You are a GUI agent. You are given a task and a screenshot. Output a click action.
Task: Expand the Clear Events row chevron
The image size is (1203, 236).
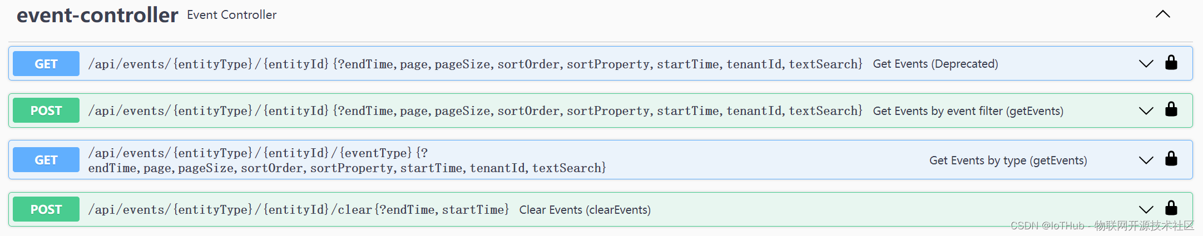(x=1146, y=209)
